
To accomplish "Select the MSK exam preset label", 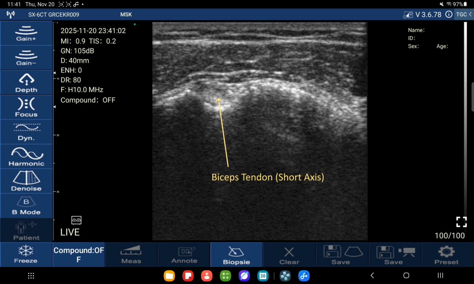I will [x=126, y=15].
